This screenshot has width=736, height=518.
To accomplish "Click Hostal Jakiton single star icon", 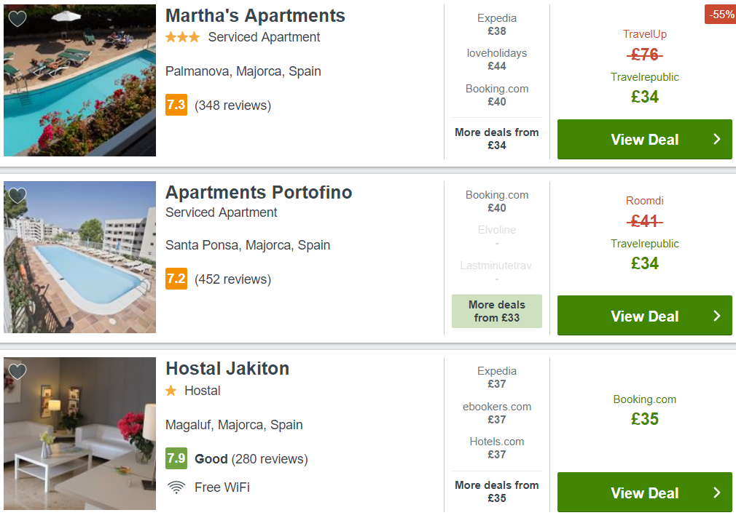I will pos(171,391).
